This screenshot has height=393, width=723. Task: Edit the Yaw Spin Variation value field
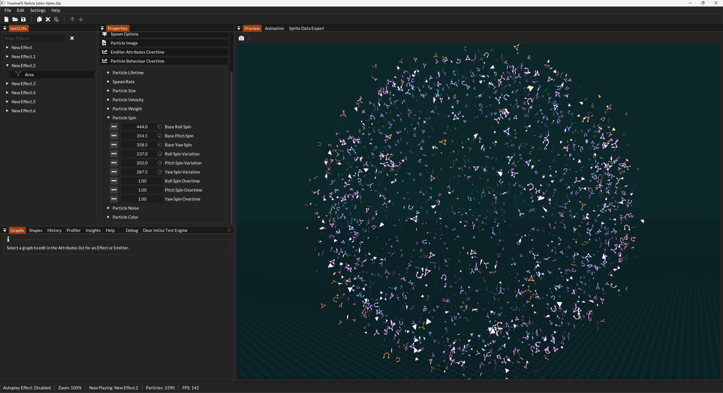click(x=142, y=172)
